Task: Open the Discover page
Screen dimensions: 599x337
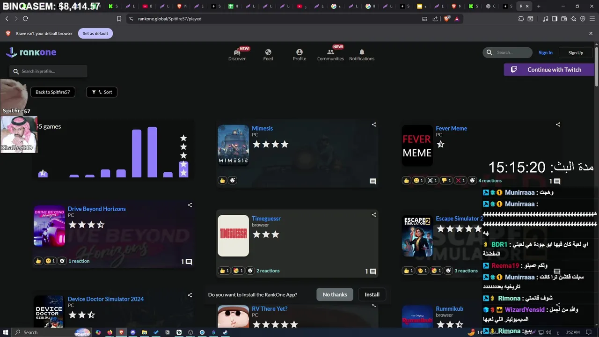Action: pyautogui.click(x=237, y=55)
